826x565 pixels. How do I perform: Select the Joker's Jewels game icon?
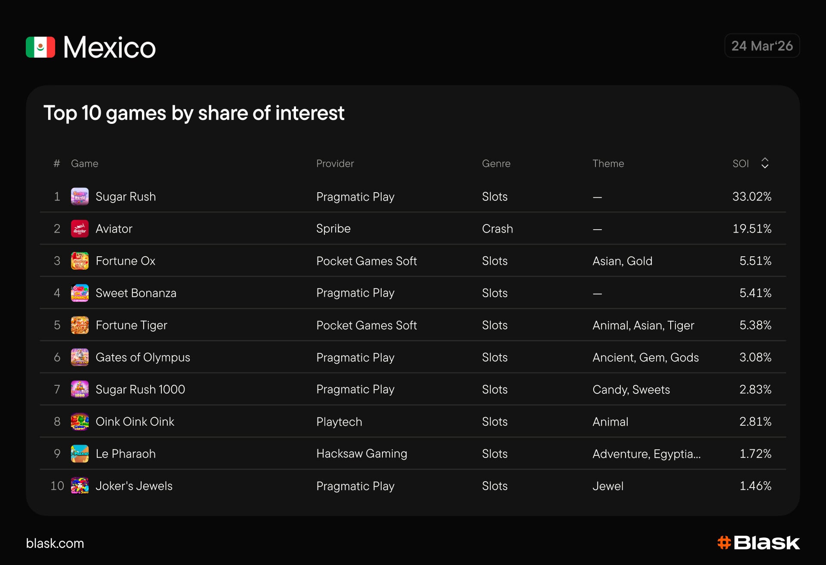(80, 486)
